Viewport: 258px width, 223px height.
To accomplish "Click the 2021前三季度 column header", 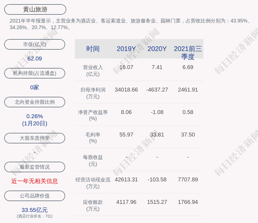I will (188, 53).
